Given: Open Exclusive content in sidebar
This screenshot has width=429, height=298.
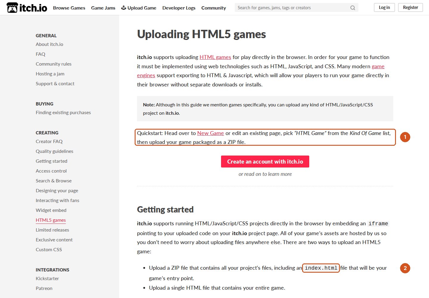Looking at the screenshot, I should pos(54,240).
